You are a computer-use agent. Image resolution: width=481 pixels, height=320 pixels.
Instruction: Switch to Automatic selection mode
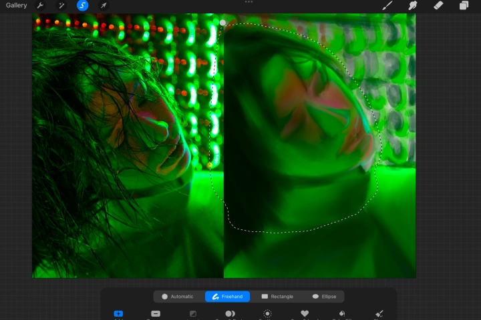point(178,297)
